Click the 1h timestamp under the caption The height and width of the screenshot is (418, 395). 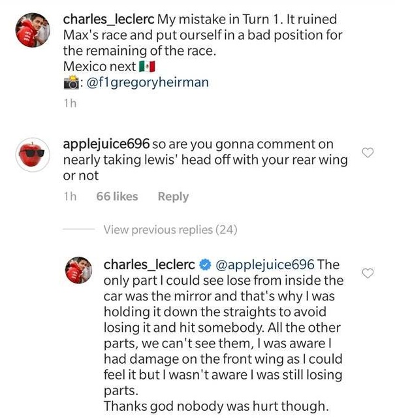[70, 103]
